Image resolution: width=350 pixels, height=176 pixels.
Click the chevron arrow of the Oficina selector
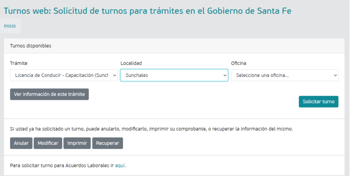[335, 76]
